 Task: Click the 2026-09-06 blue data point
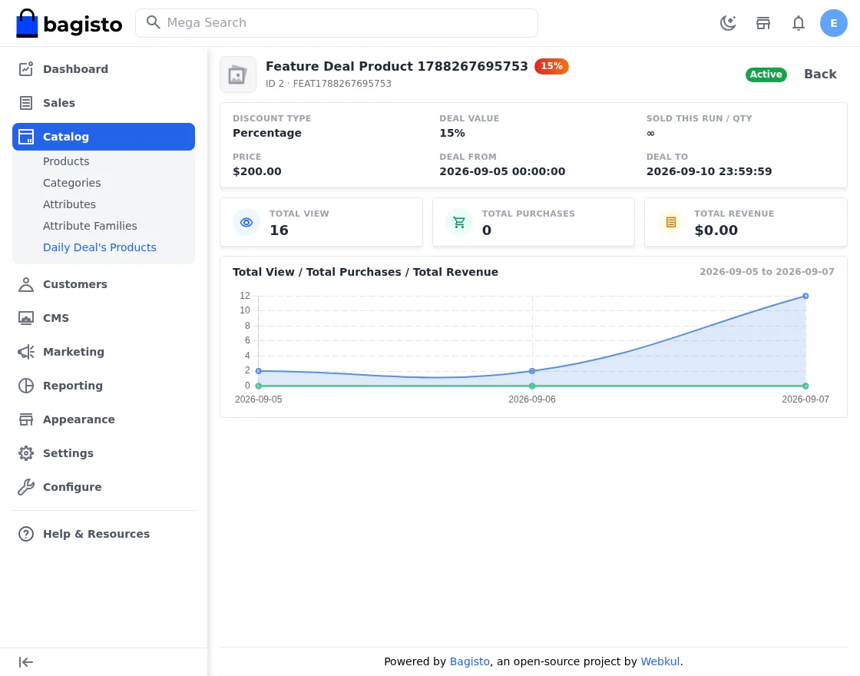tap(532, 372)
